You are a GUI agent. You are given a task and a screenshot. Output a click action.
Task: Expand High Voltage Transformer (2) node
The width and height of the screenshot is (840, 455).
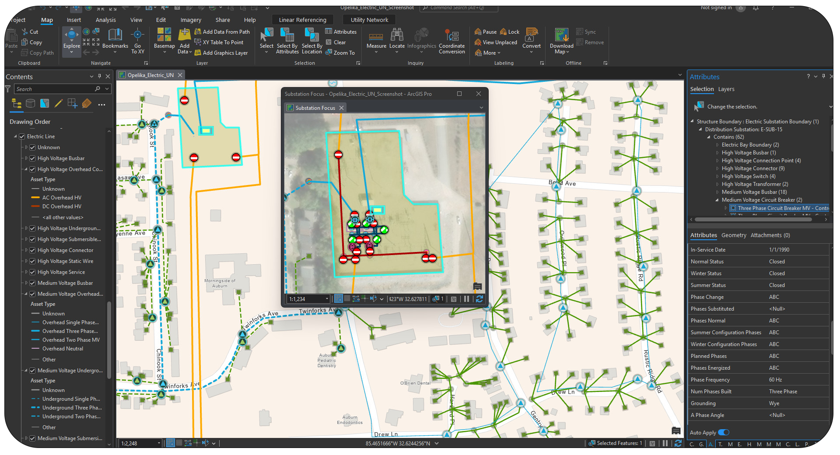click(x=717, y=184)
